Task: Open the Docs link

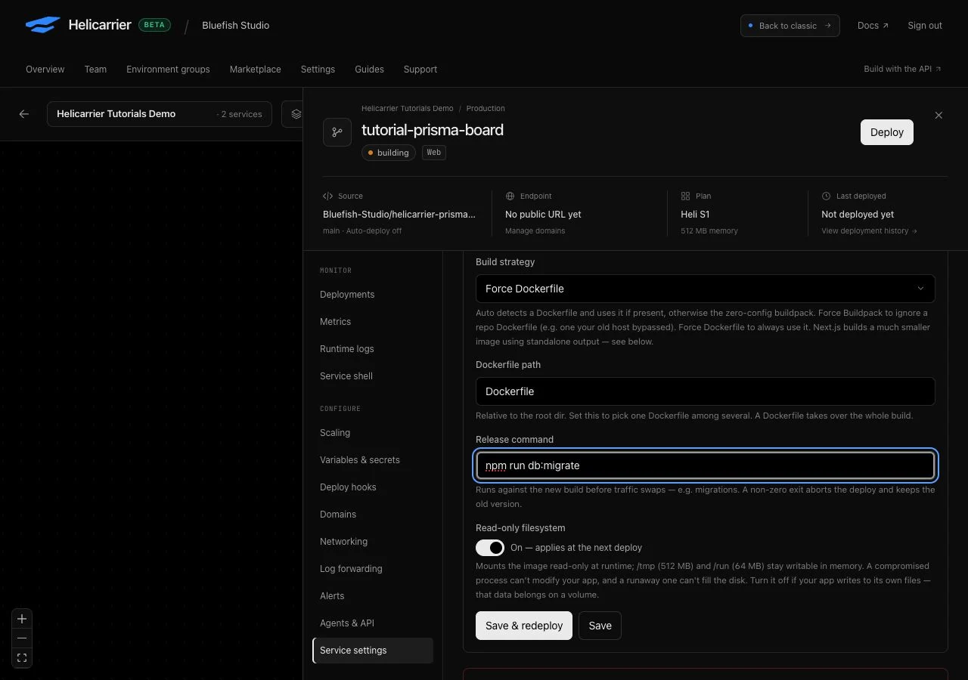Action: (873, 26)
